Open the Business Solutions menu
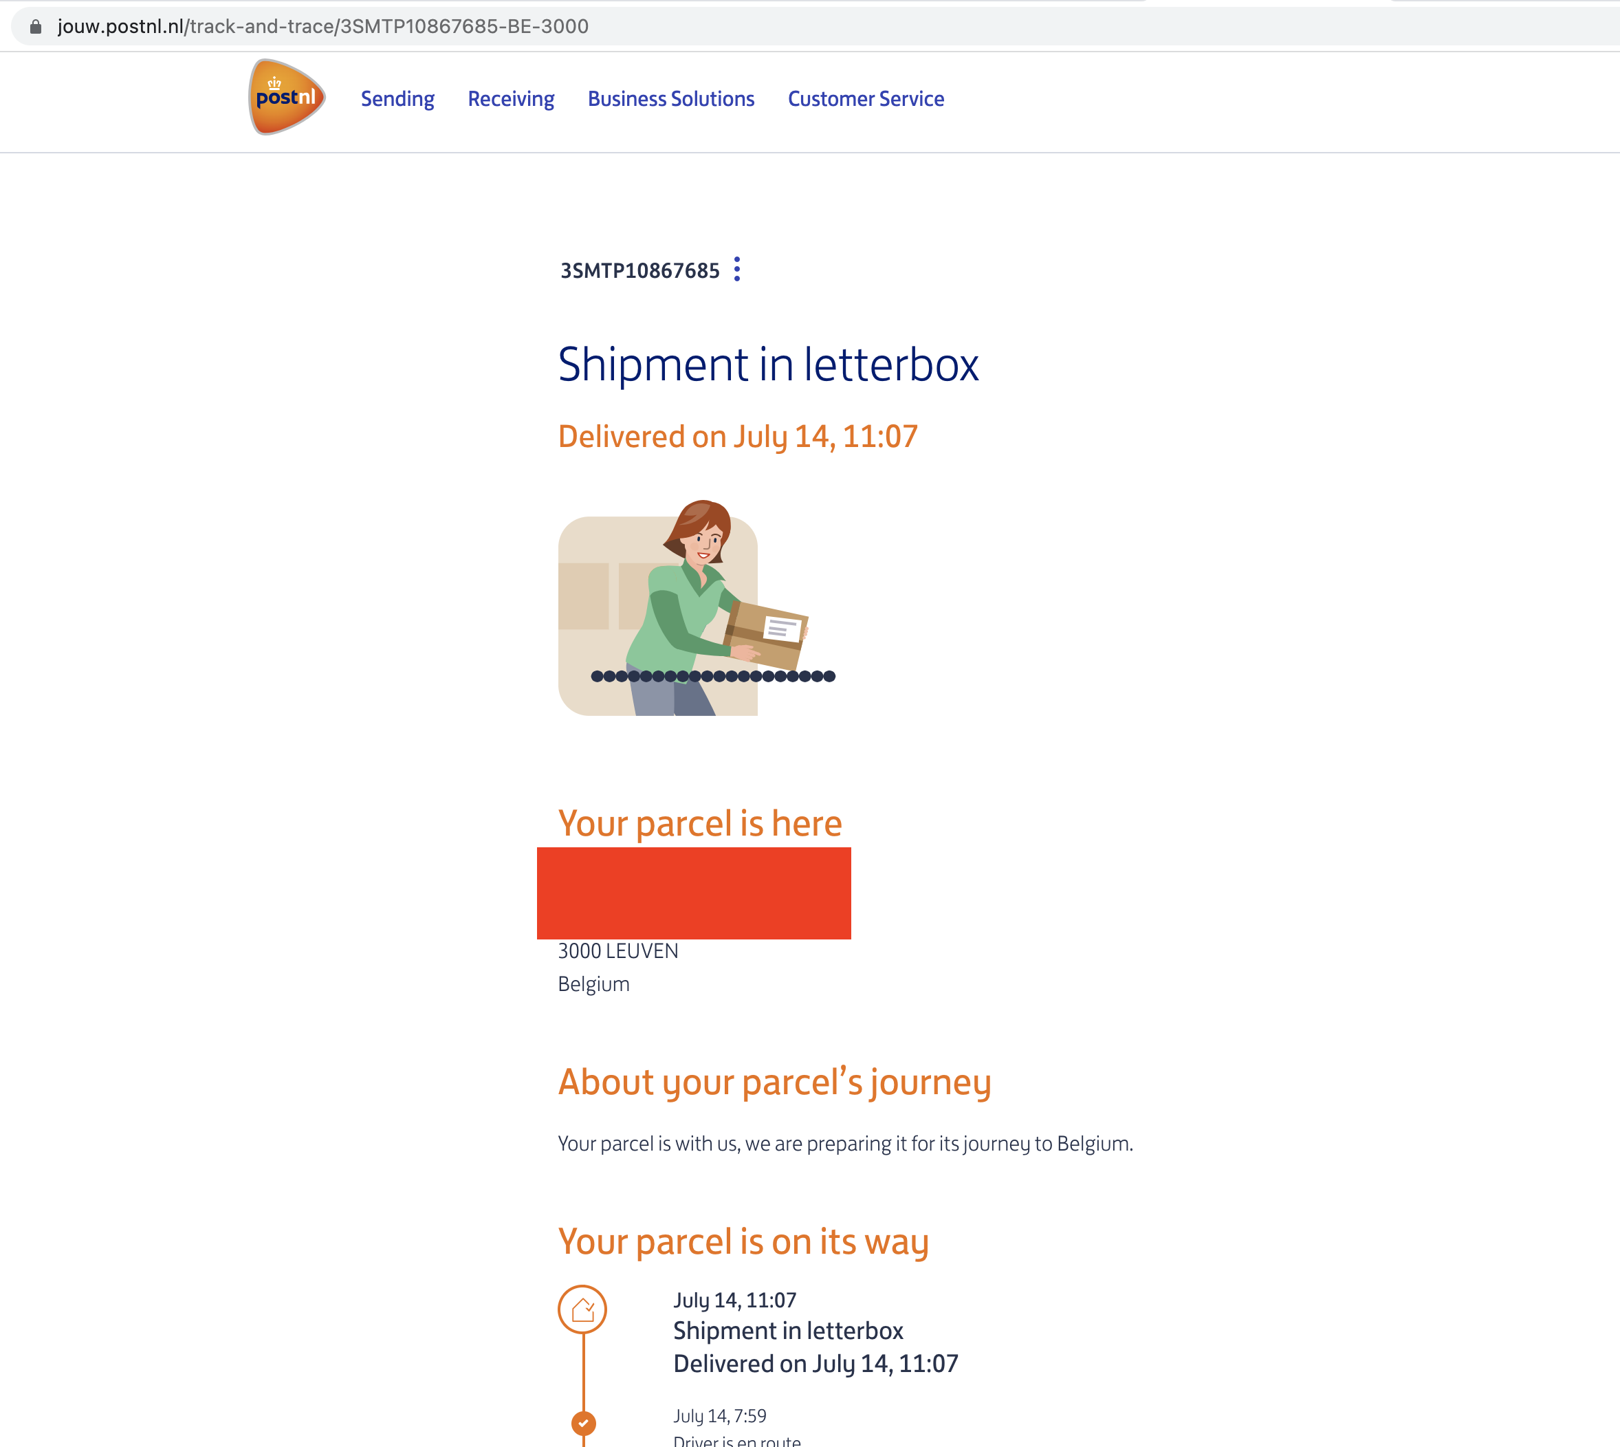This screenshot has width=1620, height=1447. 670,98
